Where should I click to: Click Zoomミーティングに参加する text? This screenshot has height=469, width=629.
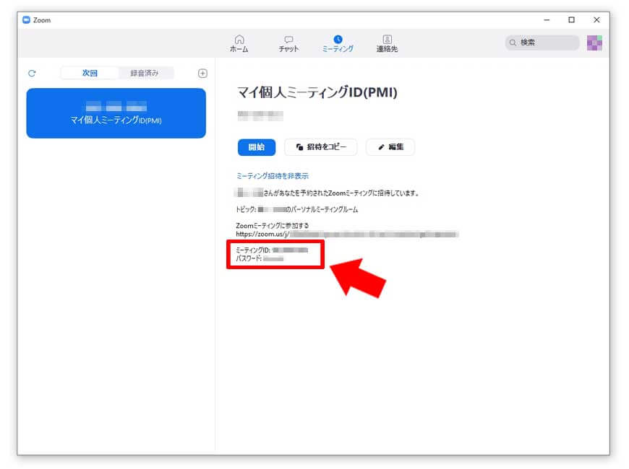(x=273, y=226)
